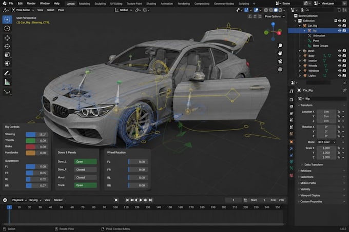349x232 pixels.
Task: Play the animation forward
Action: pos(141,200)
